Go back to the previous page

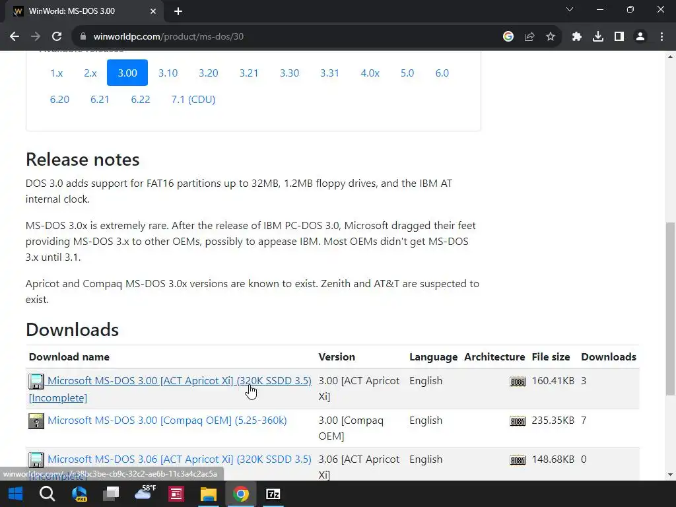[x=15, y=37]
